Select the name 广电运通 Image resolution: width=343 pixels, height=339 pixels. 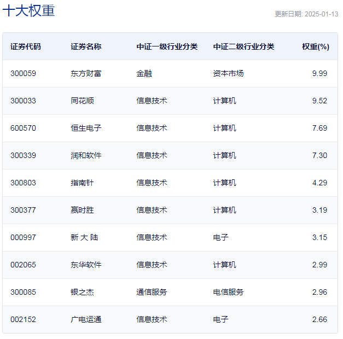pos(86,319)
